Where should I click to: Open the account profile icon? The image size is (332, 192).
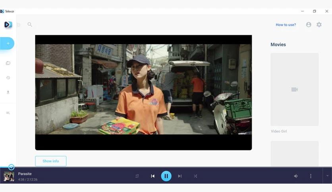[309, 25]
